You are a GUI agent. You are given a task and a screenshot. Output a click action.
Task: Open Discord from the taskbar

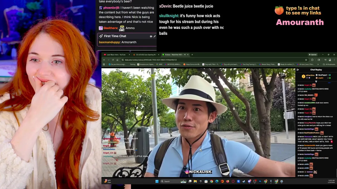pos(249,181)
